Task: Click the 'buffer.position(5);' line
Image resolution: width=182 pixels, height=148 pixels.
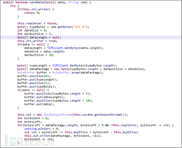Action: pyautogui.click(x=34, y=83)
